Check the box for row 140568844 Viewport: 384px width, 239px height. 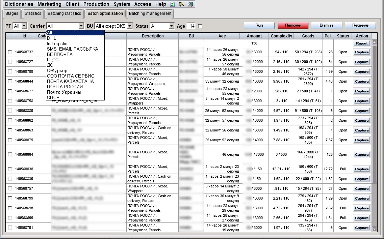click(10, 81)
